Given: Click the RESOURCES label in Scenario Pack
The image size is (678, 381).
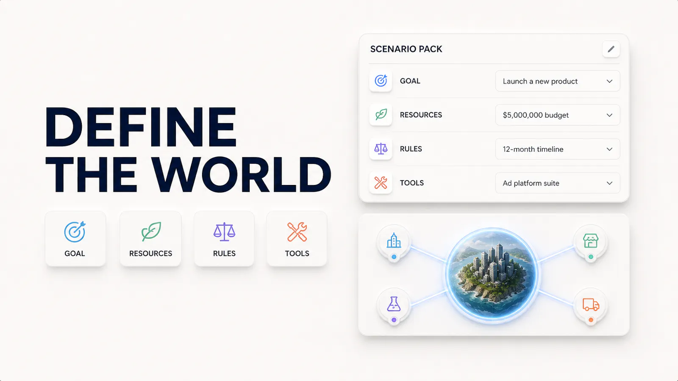Looking at the screenshot, I should 421,115.
